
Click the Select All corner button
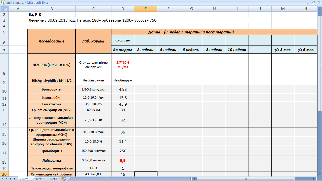[4, 9]
